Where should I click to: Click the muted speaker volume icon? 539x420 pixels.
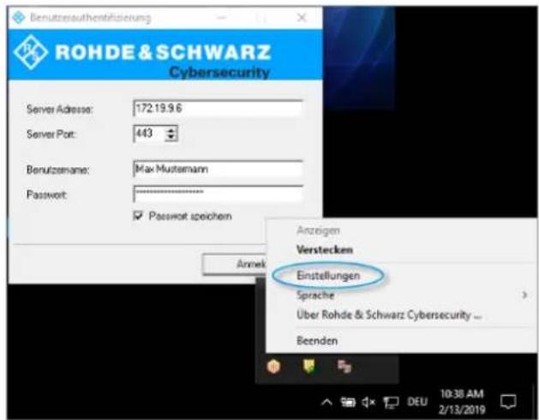click(x=368, y=402)
